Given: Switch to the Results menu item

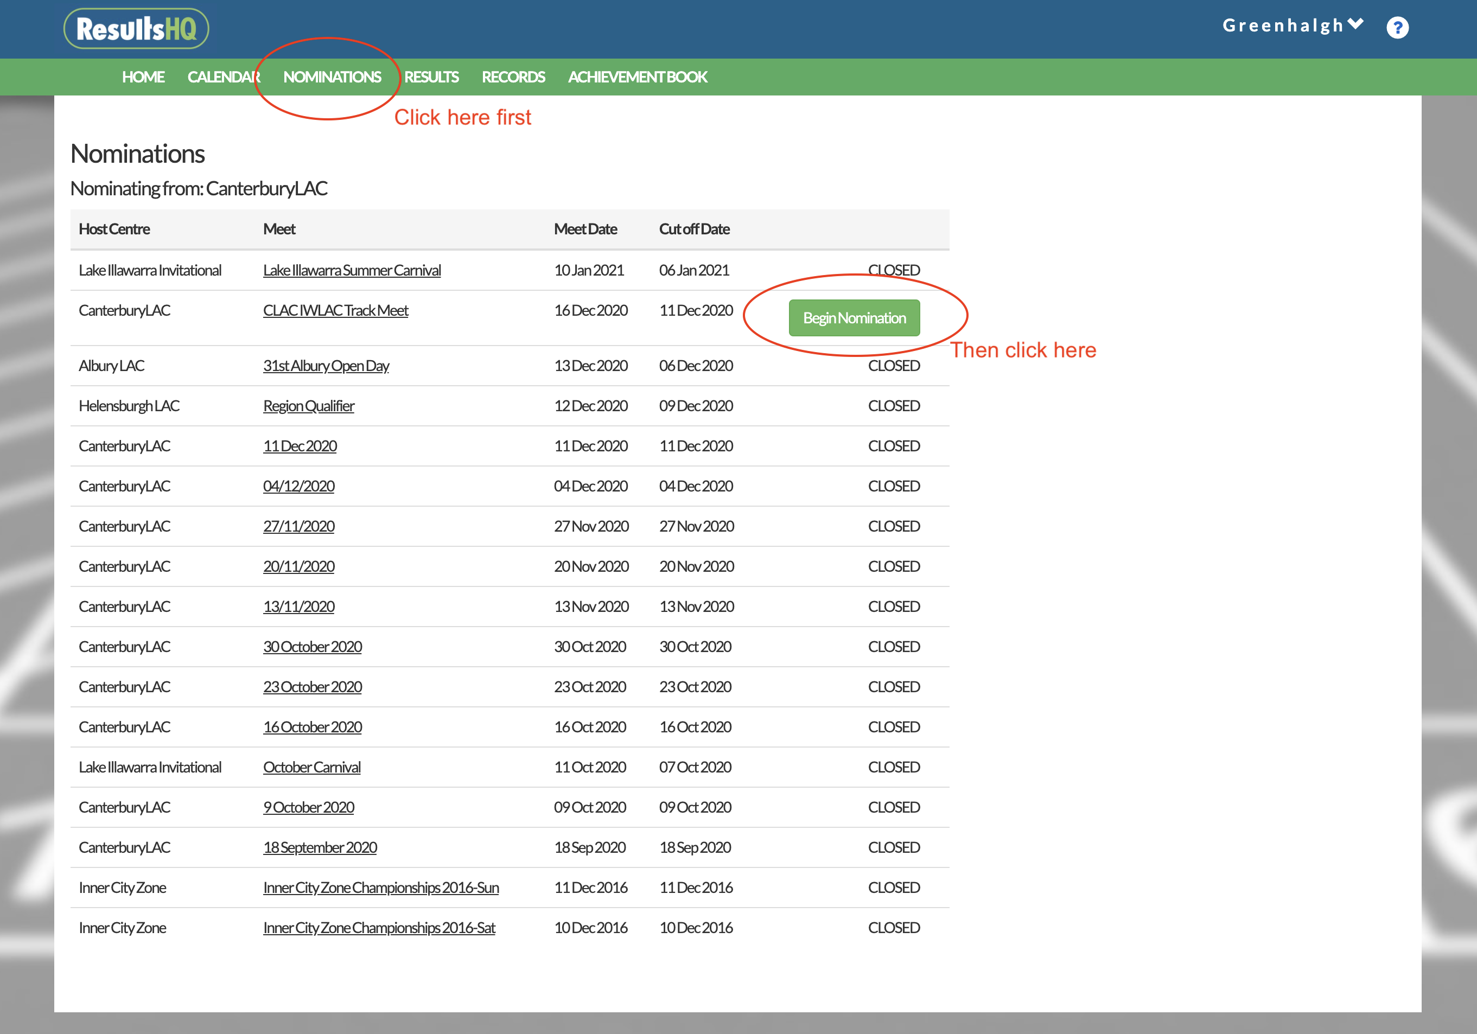Looking at the screenshot, I should (431, 77).
